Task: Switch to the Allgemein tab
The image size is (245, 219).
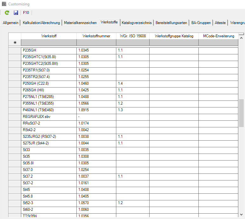Action: 11,23
